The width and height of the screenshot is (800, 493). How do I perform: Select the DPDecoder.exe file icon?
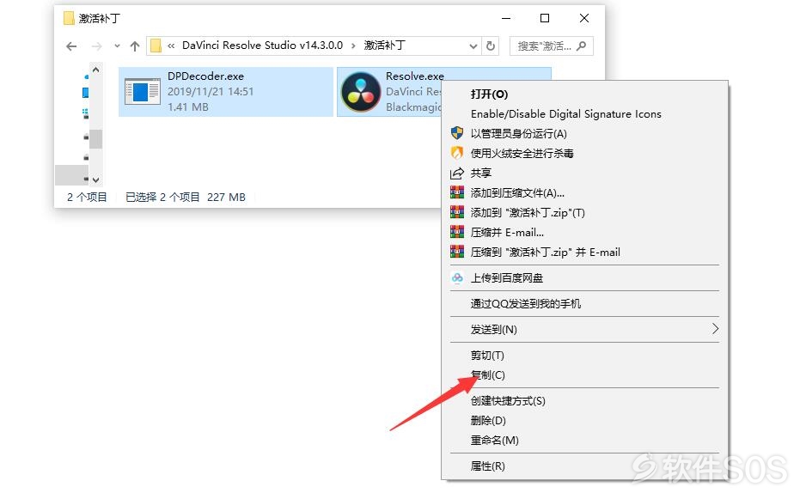[x=143, y=92]
